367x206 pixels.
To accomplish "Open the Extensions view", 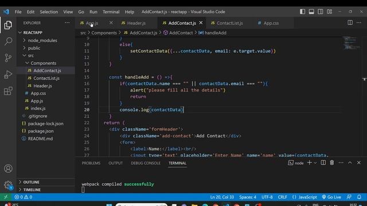I will click(8, 91).
